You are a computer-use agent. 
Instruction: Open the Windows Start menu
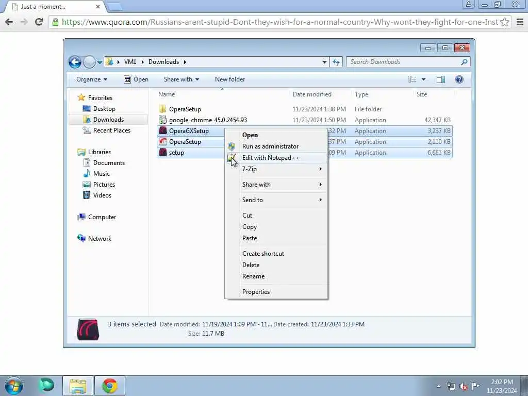pyautogui.click(x=14, y=386)
